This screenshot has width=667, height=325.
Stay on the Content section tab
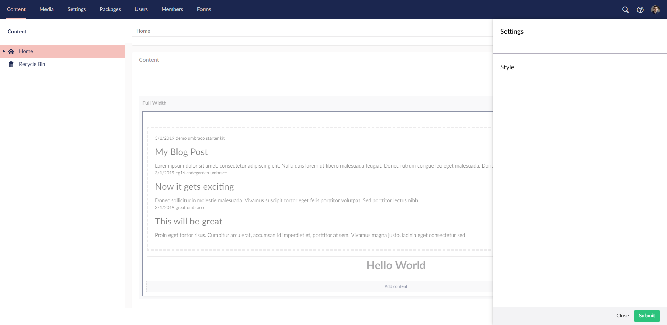click(x=16, y=9)
